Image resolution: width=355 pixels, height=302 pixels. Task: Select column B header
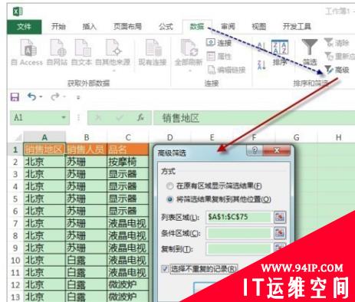(x=87, y=137)
